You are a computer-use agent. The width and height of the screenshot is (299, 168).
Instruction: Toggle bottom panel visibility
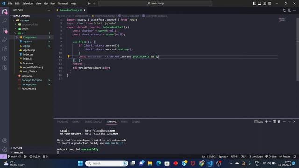click(x=260, y=3)
